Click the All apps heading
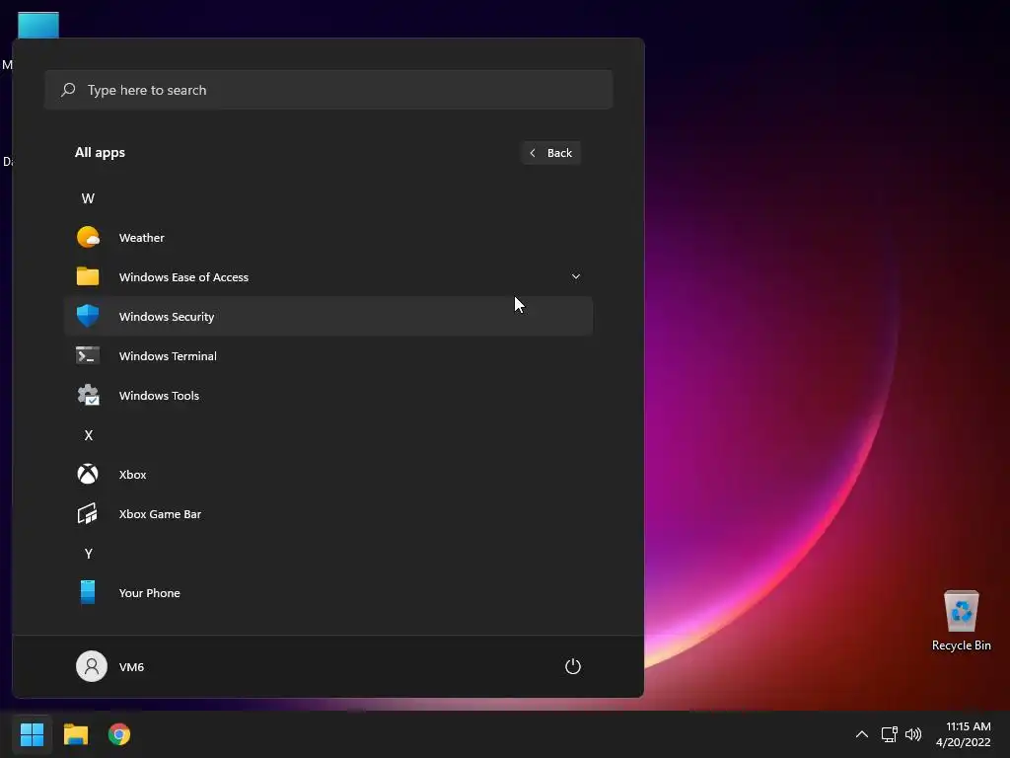The height and width of the screenshot is (758, 1010). [100, 152]
